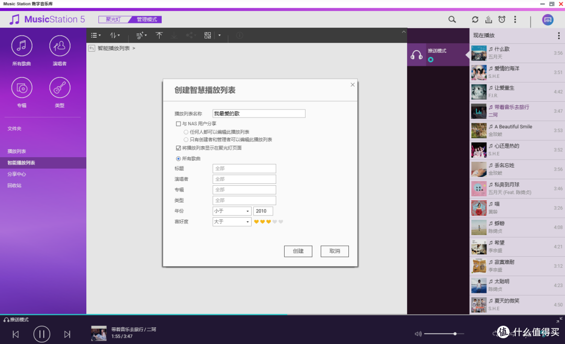Open the 演唱者 artists icon
This screenshot has width=565, height=344.
(x=60, y=46)
